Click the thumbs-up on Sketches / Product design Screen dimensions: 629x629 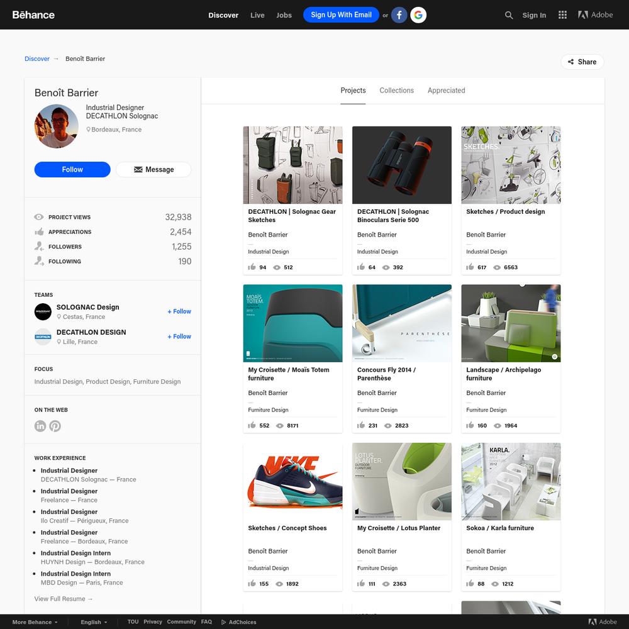(470, 267)
